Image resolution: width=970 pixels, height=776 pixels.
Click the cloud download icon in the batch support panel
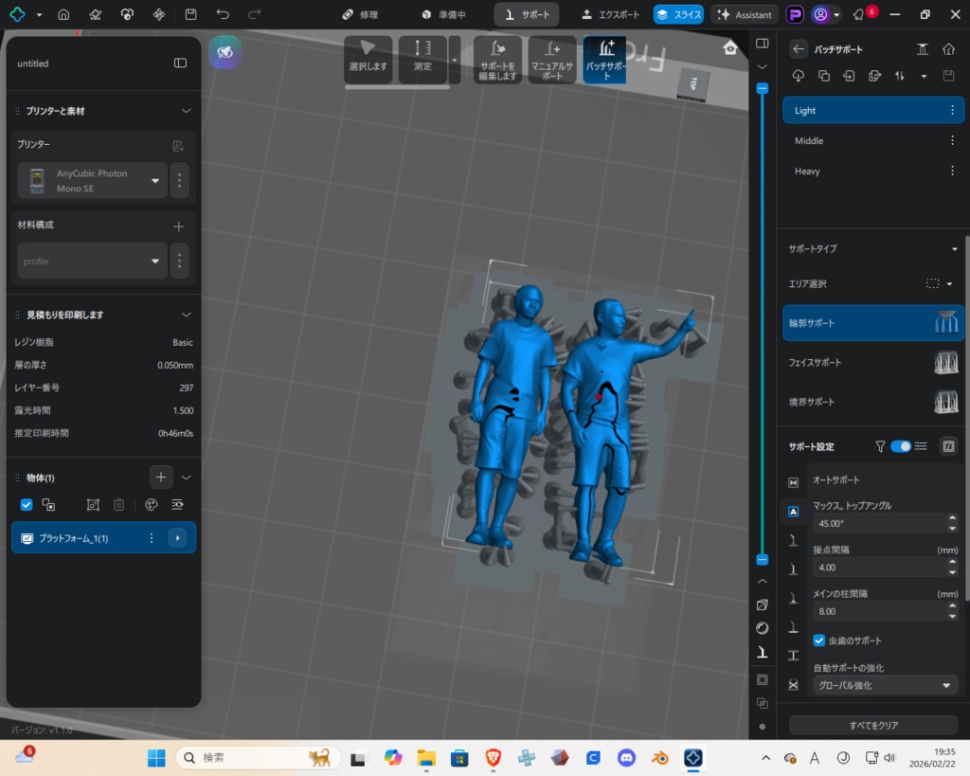(x=798, y=76)
